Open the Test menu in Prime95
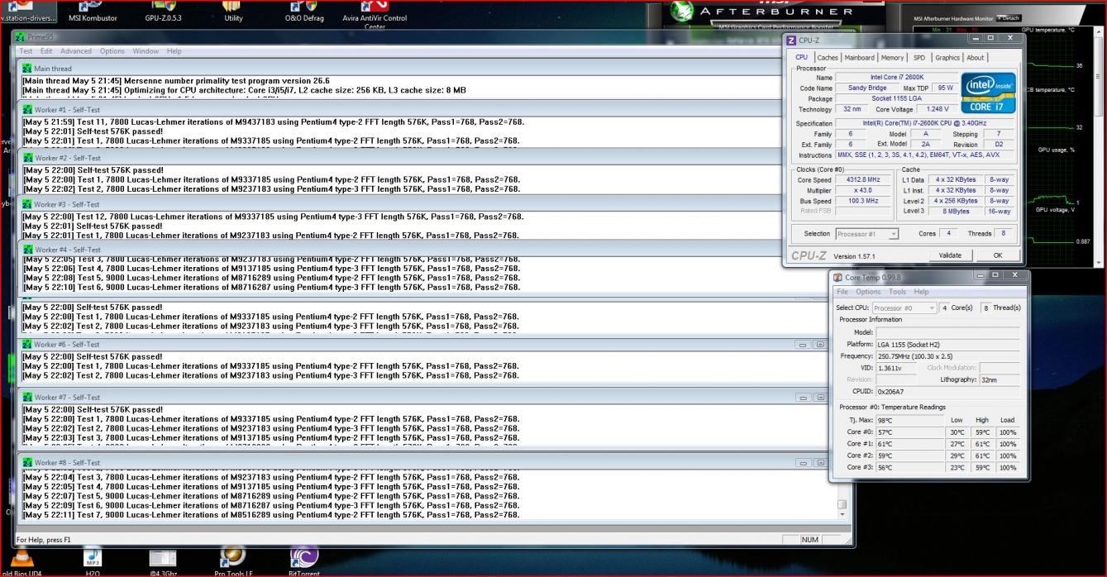The height and width of the screenshot is (577, 1107). [x=26, y=51]
